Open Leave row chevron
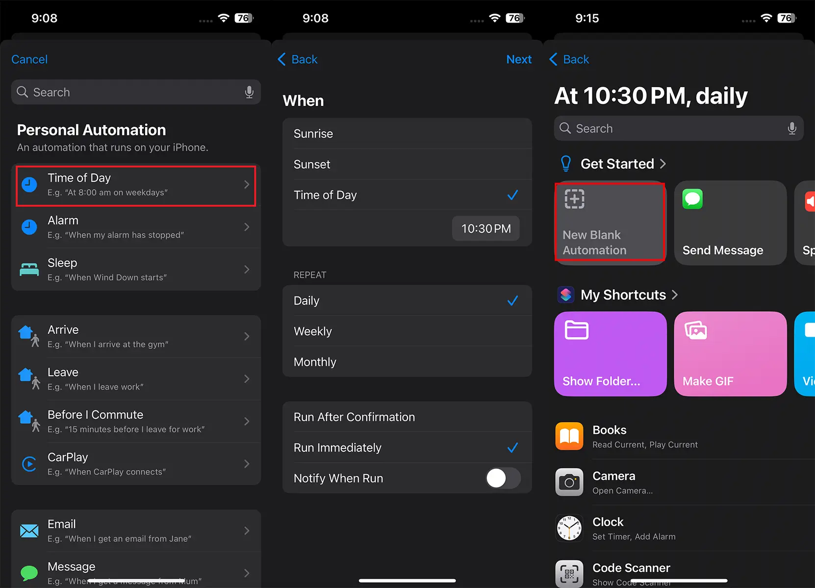Screen dimensions: 815x588 [247, 379]
